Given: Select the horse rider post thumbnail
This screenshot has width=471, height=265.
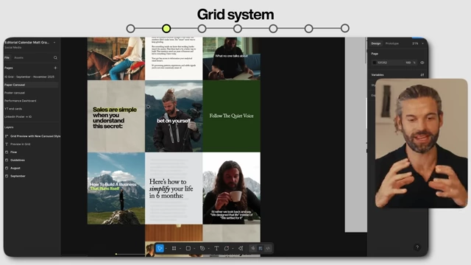Looking at the screenshot, I should point(116,59).
